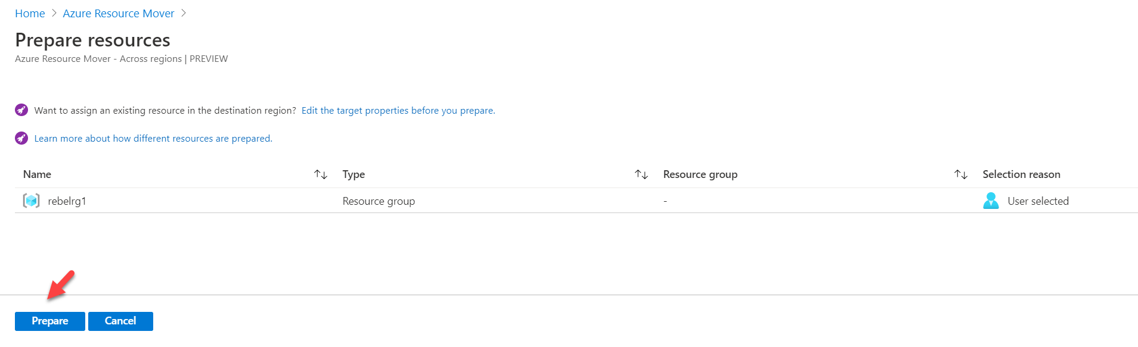
Task: Click the chevron after Azure Resource Mover
Action: [x=184, y=13]
